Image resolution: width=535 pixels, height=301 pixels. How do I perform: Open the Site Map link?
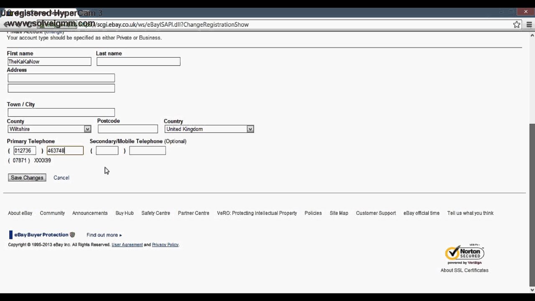coord(339,213)
